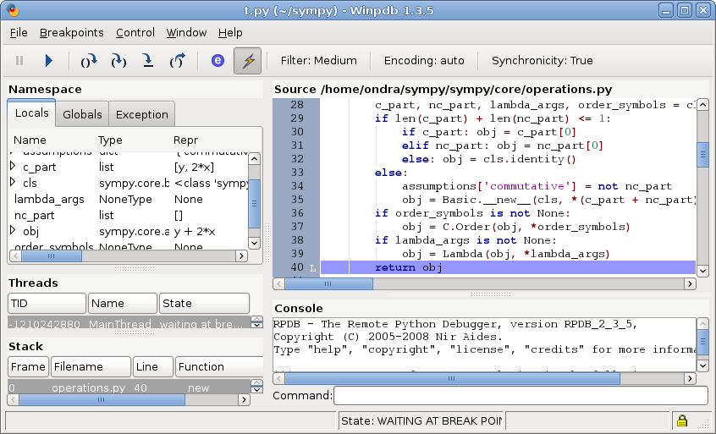Click the Encoding: auto button
Image resolution: width=716 pixels, height=434 pixels.
click(x=424, y=61)
